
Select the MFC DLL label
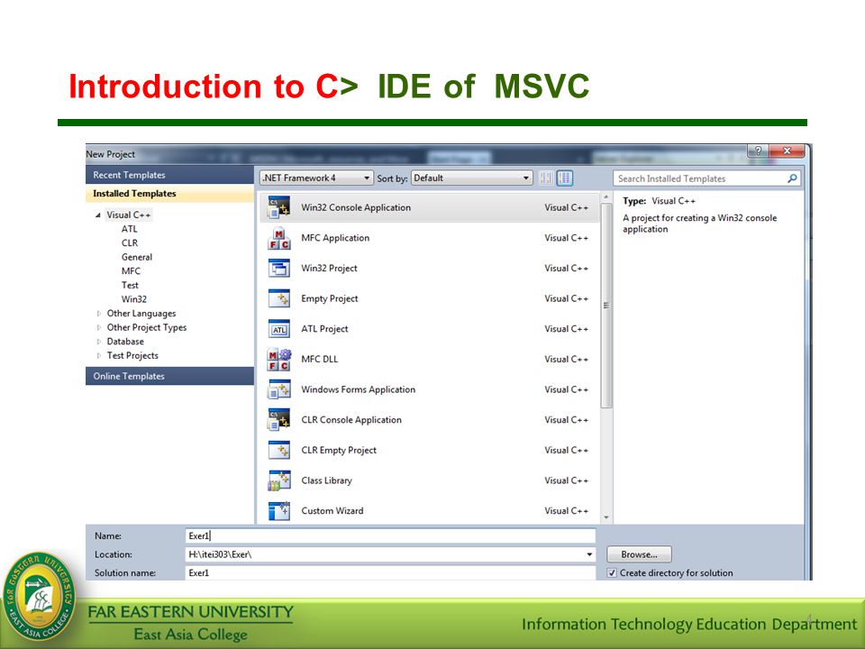pos(319,360)
